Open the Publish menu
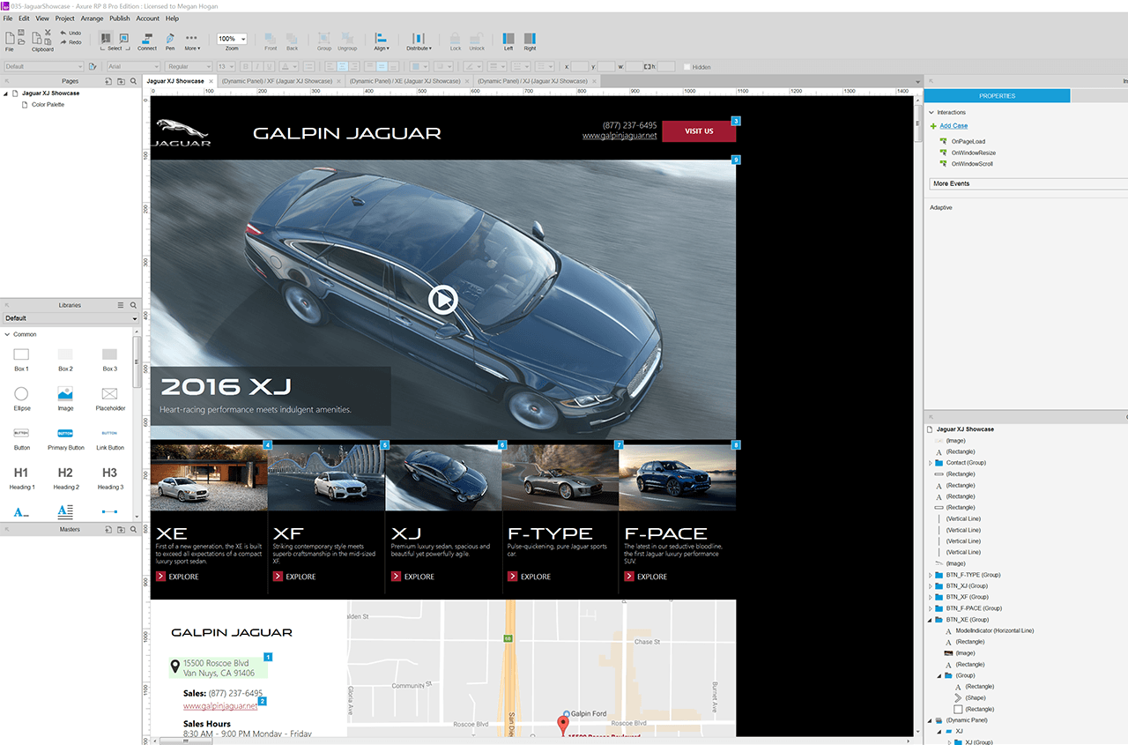The width and height of the screenshot is (1128, 745). click(119, 19)
